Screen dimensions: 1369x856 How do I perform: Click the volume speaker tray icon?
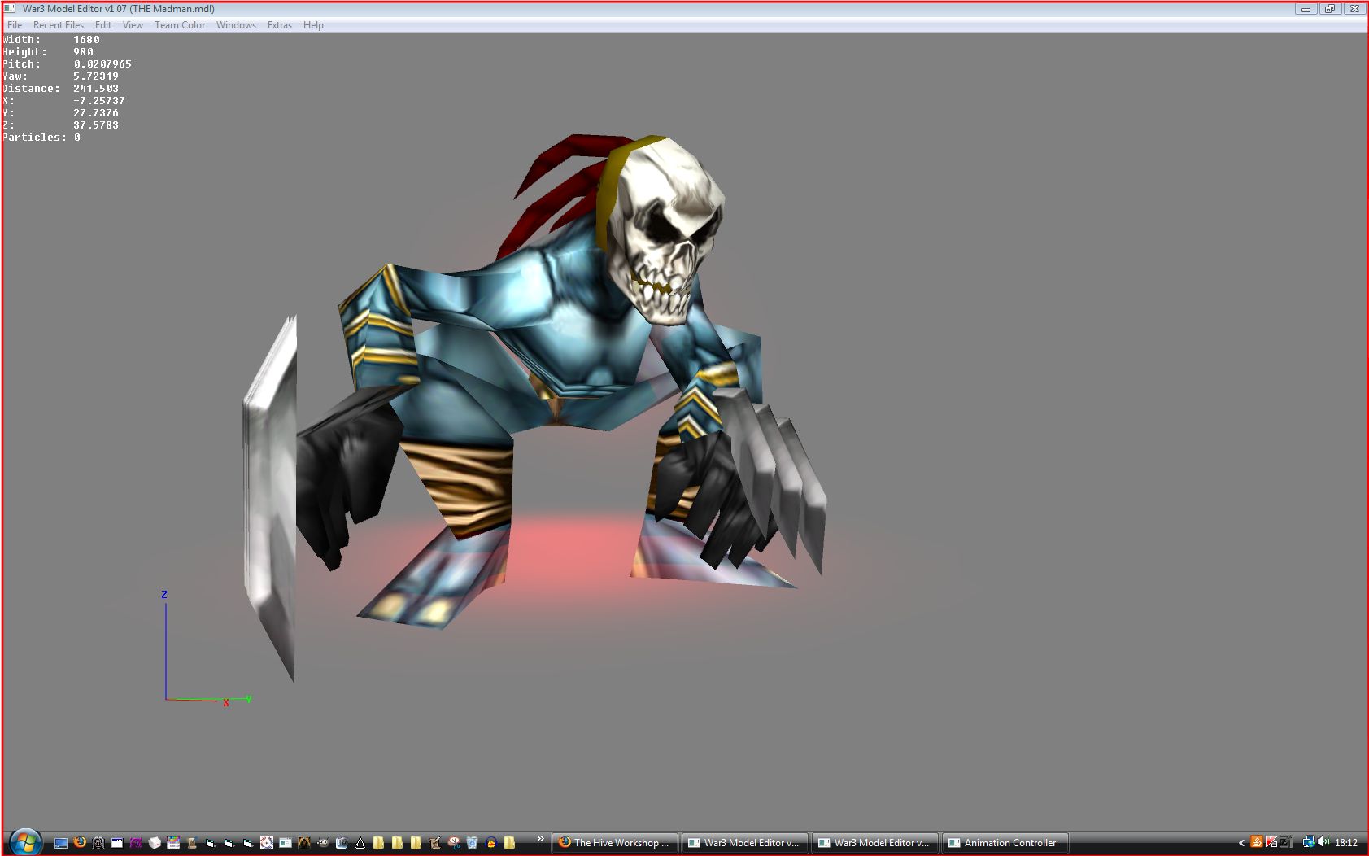1323,842
